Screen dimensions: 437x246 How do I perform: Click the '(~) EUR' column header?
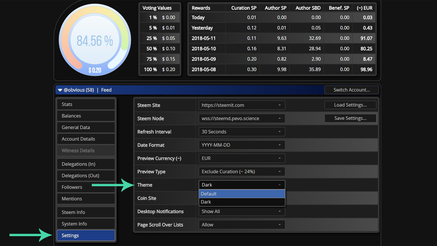pos(364,8)
